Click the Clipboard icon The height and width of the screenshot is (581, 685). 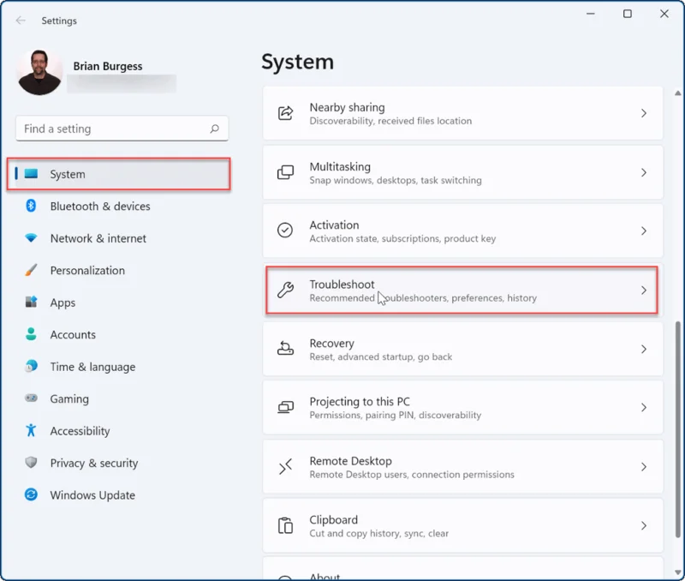tap(285, 525)
